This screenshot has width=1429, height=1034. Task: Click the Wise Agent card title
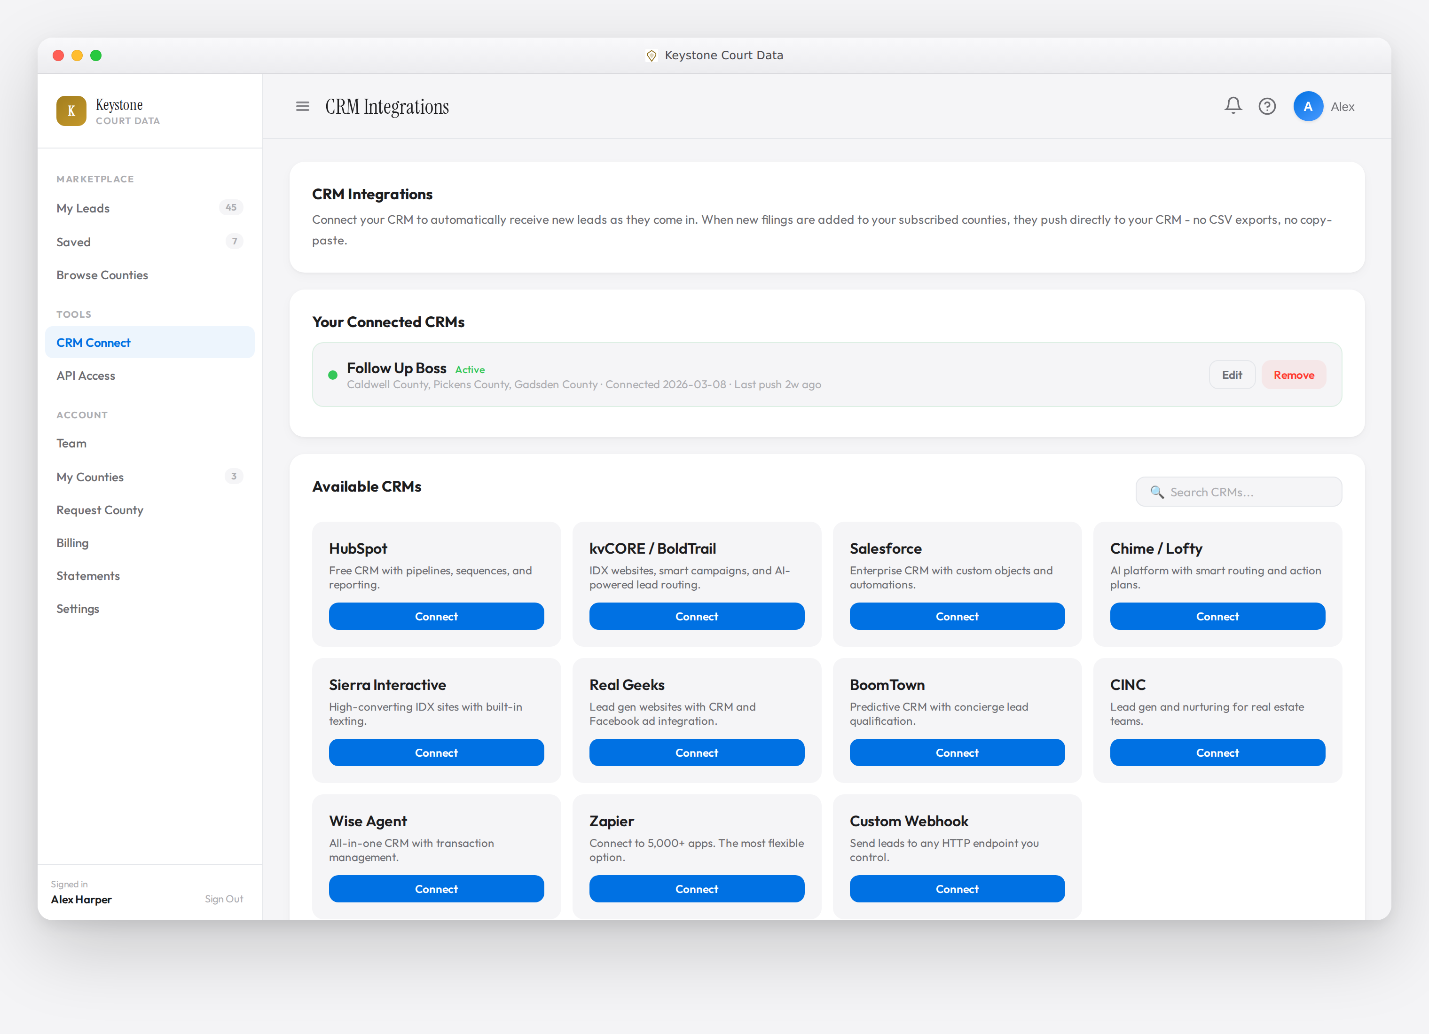tap(368, 822)
